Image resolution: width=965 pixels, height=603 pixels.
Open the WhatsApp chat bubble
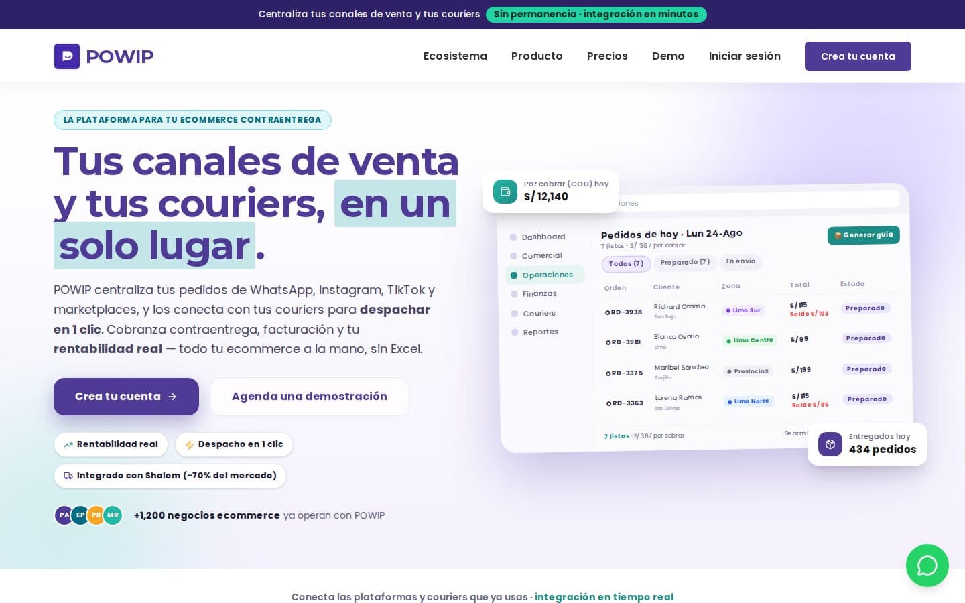(927, 565)
